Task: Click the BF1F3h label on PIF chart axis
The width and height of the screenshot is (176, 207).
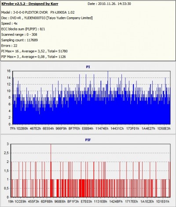Action: click(73, 201)
